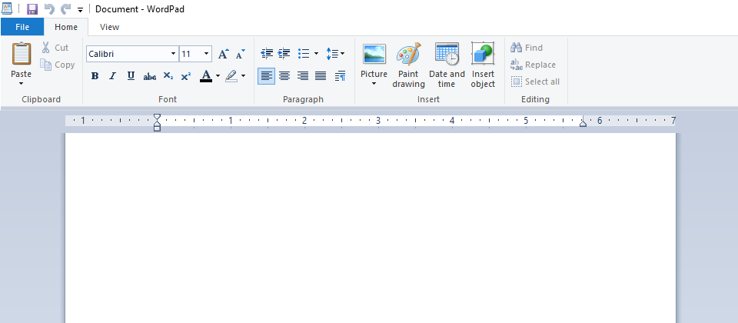Switch to the View tab
The width and height of the screenshot is (738, 323).
point(109,27)
